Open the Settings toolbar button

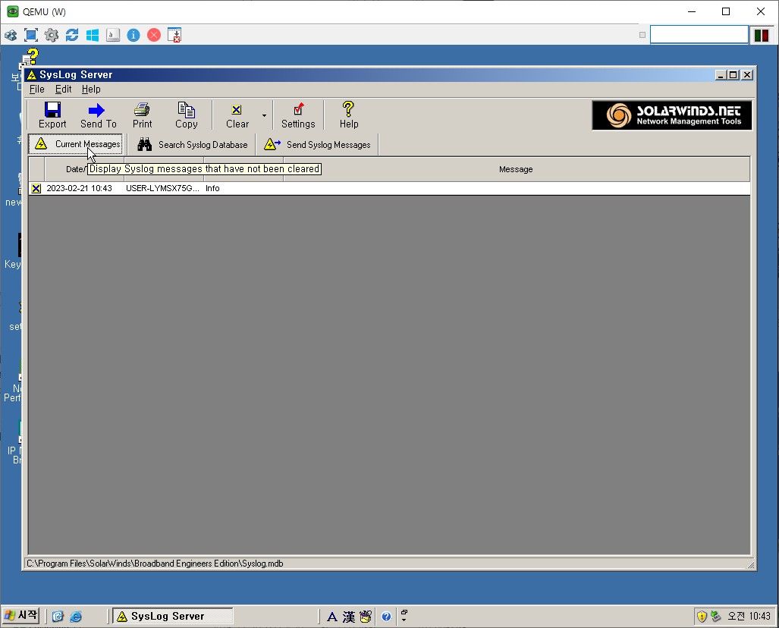tap(298, 115)
